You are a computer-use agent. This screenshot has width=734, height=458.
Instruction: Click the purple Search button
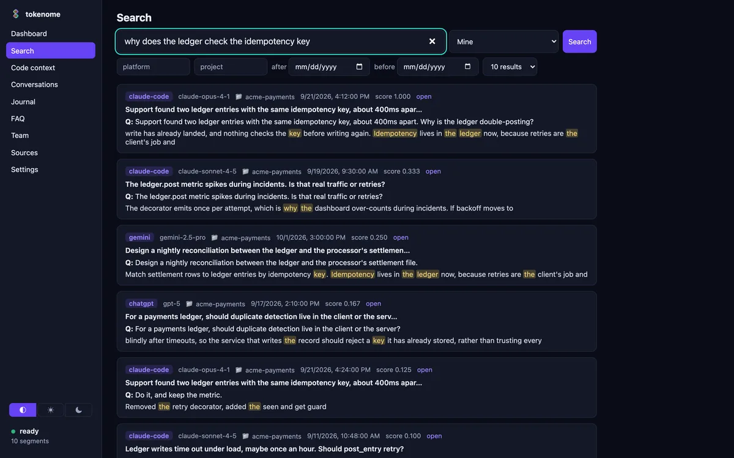[x=580, y=42]
